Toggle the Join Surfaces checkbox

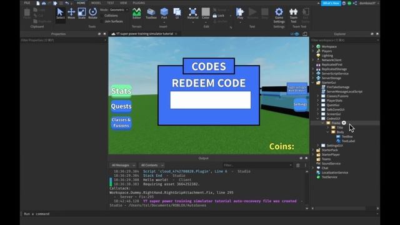102,21
